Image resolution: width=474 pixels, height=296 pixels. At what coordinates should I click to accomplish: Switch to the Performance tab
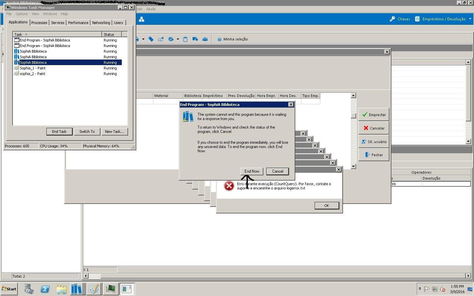click(78, 23)
